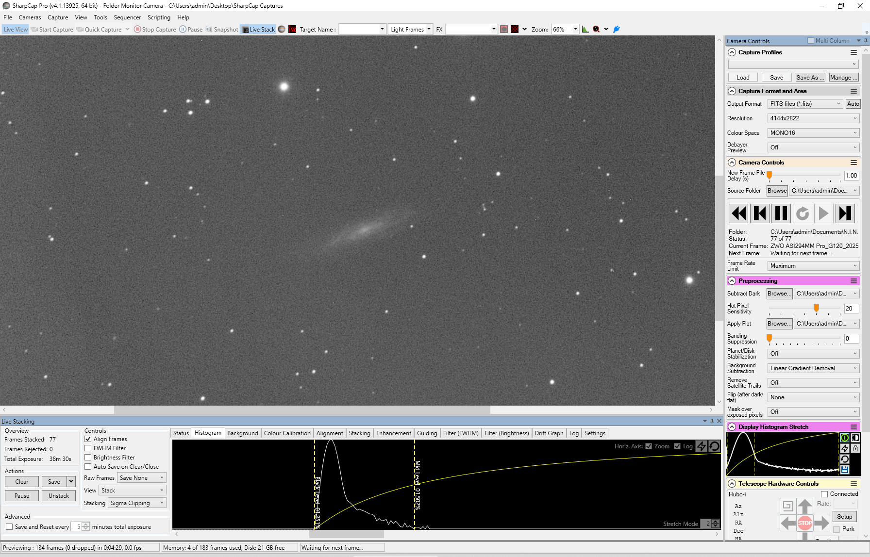The image size is (870, 557).
Task: Click the green-circle enable icon in Display Histogram Stretch
Action: pos(845,438)
